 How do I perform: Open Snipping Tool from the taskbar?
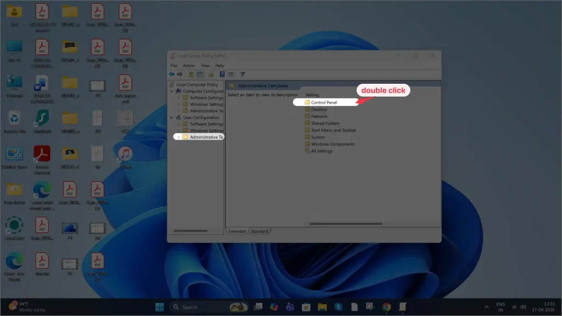tap(370, 307)
